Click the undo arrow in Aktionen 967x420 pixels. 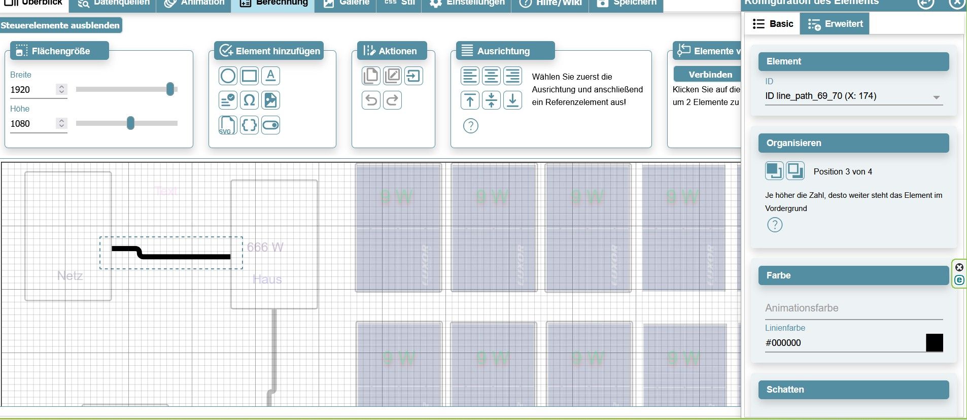(x=371, y=100)
